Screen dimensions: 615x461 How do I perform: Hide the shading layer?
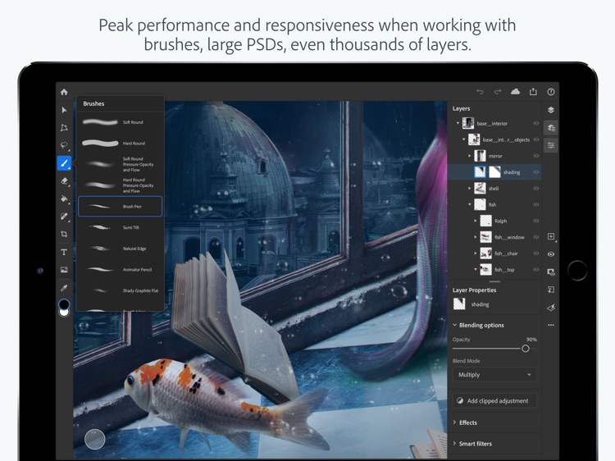pyautogui.click(x=535, y=171)
